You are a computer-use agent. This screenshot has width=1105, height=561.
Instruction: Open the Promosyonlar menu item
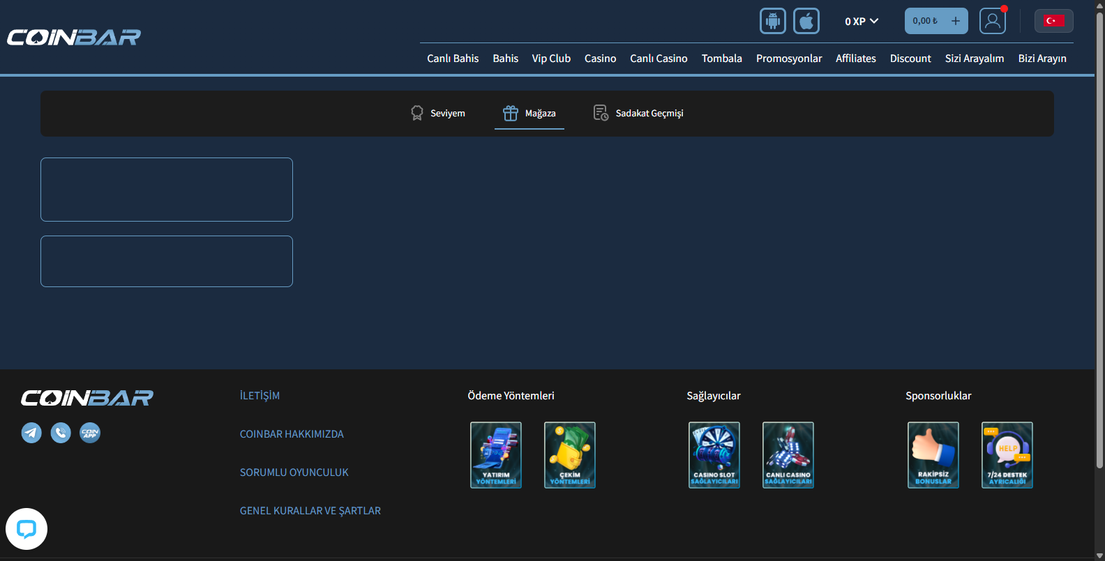click(x=788, y=59)
